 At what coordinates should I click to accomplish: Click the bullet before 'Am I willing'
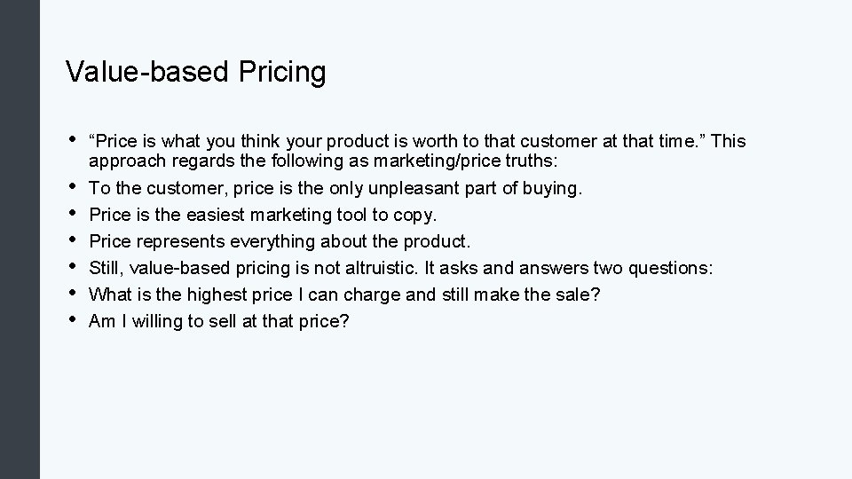pos(72,319)
